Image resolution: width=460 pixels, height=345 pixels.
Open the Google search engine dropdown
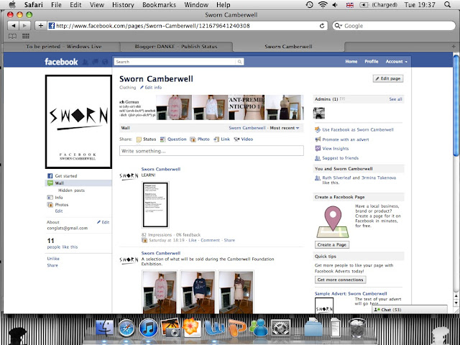(338, 26)
